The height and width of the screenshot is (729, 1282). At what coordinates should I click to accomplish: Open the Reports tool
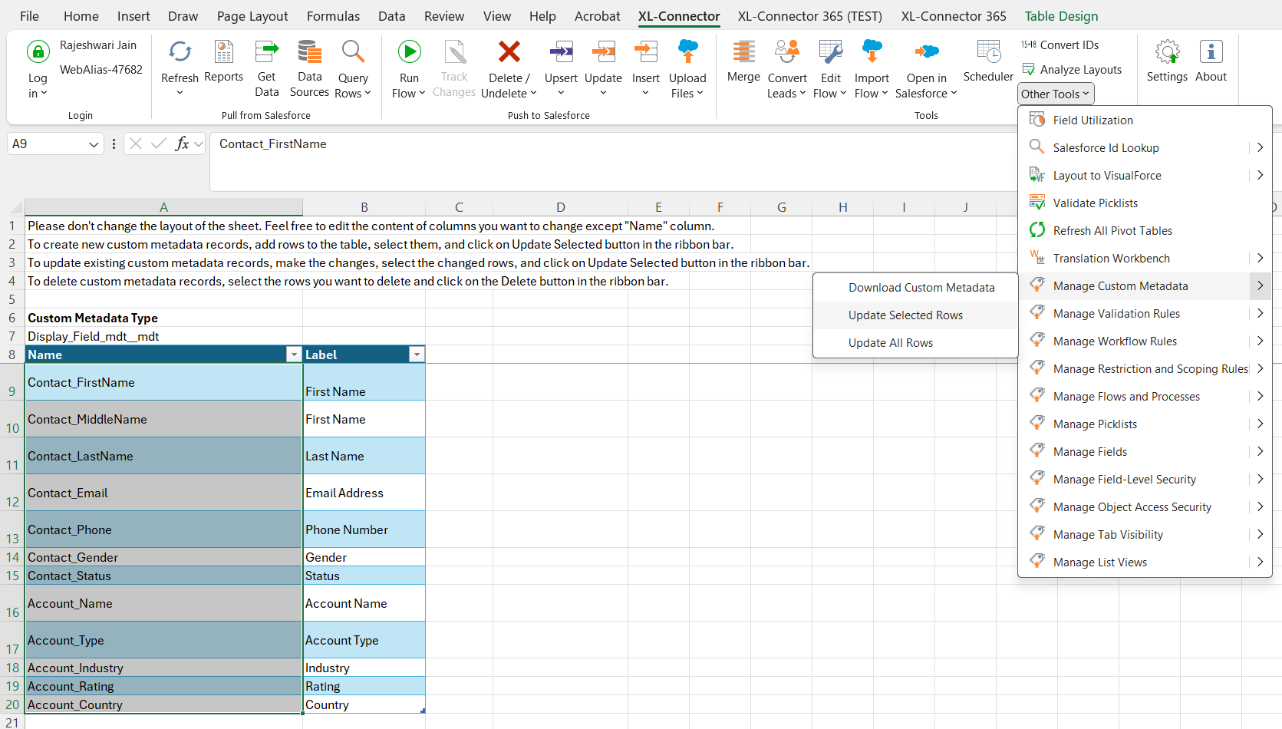(x=223, y=53)
